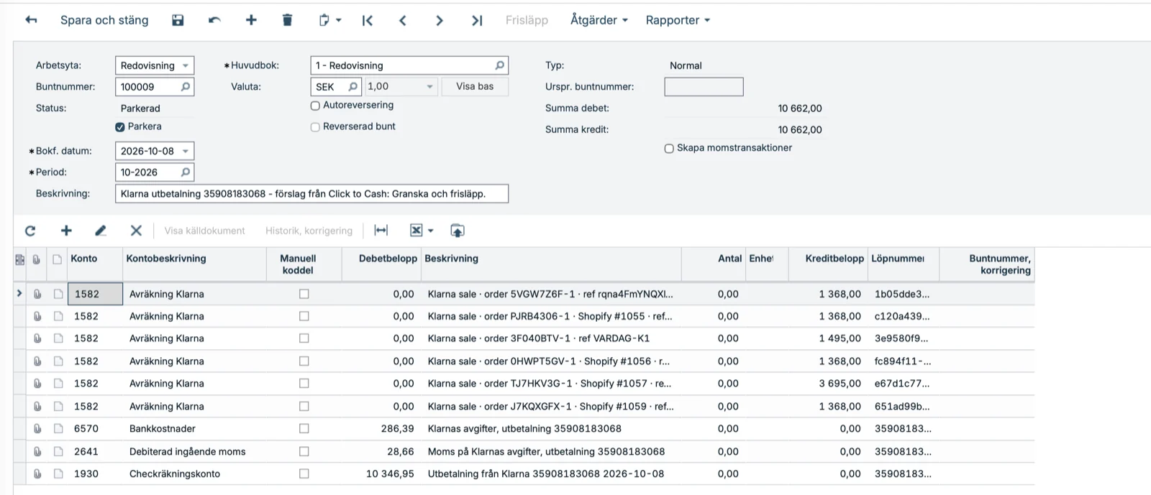This screenshot has width=1151, height=495.
Task: Click the Urspr. buntnummer input field
Action: tap(704, 87)
